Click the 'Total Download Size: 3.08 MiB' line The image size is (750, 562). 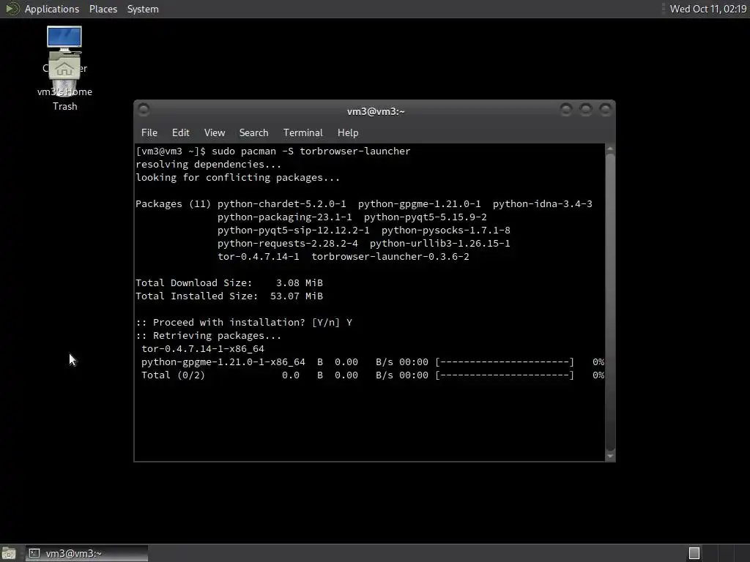click(229, 283)
